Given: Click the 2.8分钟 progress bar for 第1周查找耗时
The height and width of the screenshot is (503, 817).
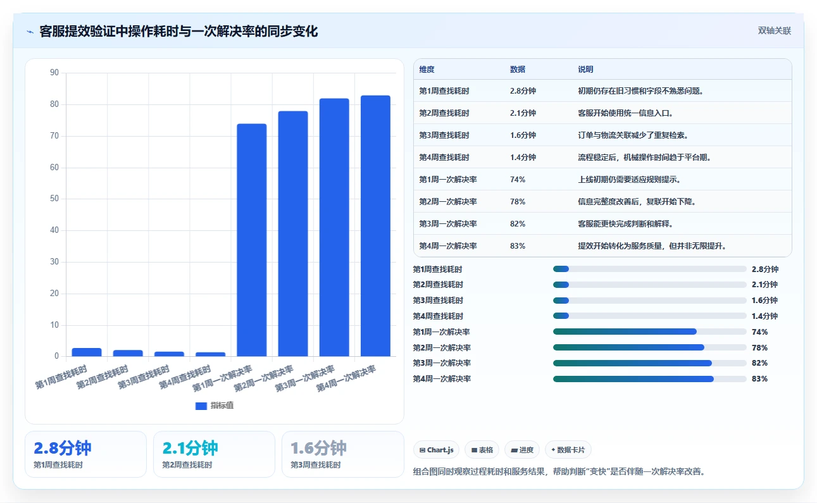Looking at the screenshot, I should tap(650, 269).
